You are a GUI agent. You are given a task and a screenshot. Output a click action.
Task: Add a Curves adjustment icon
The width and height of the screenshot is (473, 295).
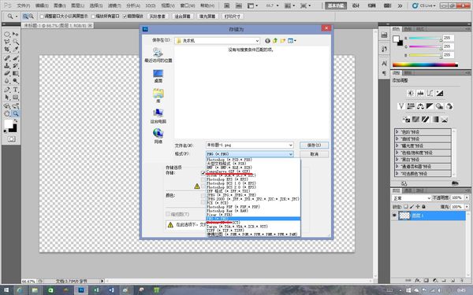pyautogui.click(x=430, y=94)
